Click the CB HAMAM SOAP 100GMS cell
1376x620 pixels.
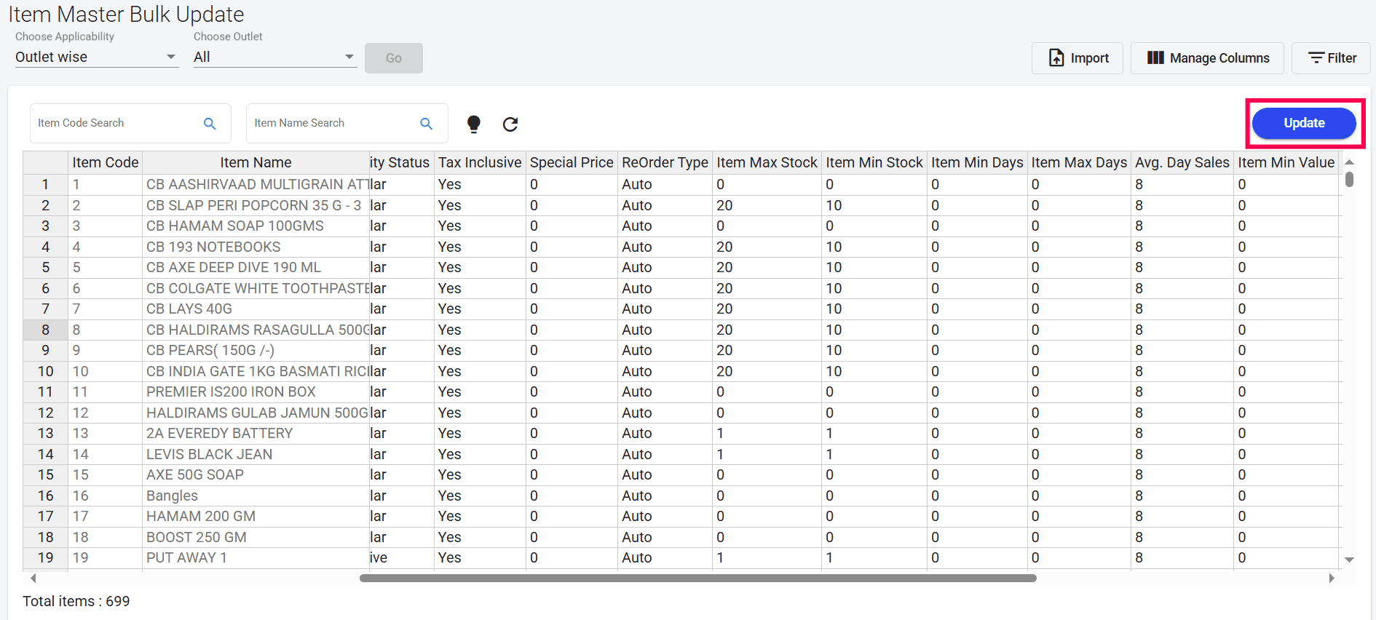click(256, 226)
